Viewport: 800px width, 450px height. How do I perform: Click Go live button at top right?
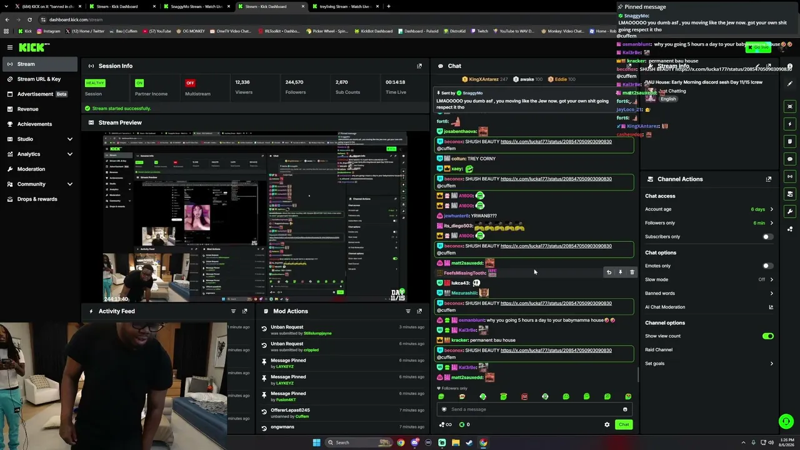coord(758,47)
